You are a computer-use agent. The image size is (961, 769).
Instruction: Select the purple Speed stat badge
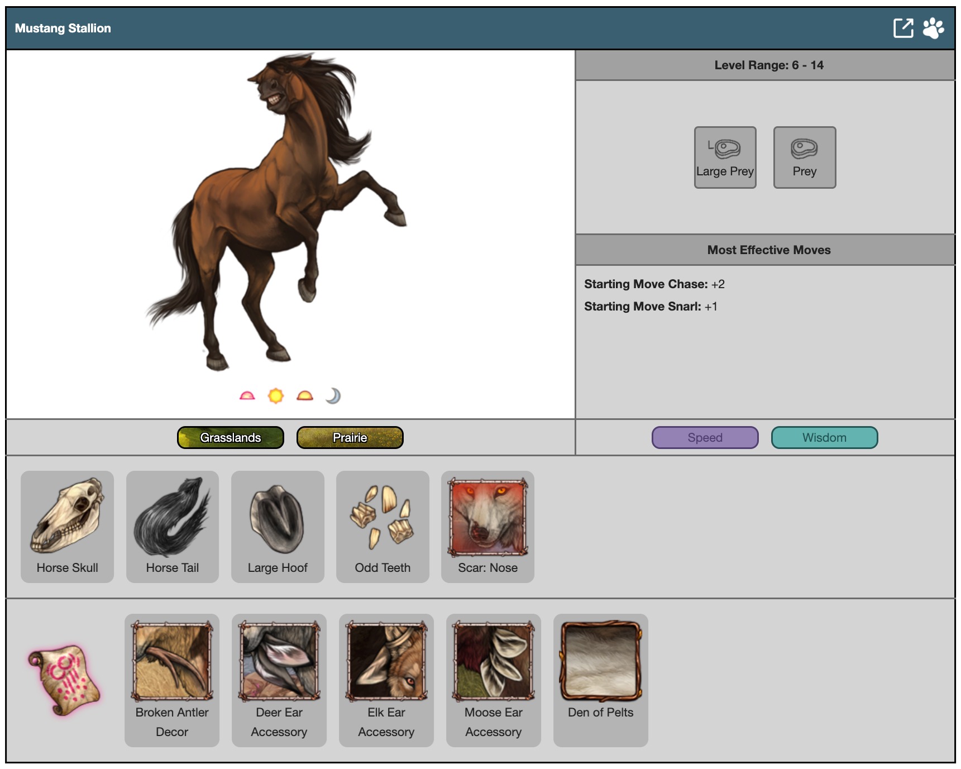705,437
